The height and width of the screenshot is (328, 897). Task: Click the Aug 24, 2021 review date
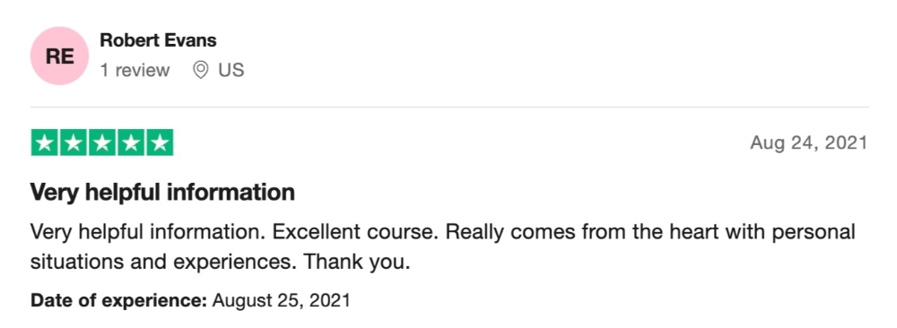(x=809, y=142)
